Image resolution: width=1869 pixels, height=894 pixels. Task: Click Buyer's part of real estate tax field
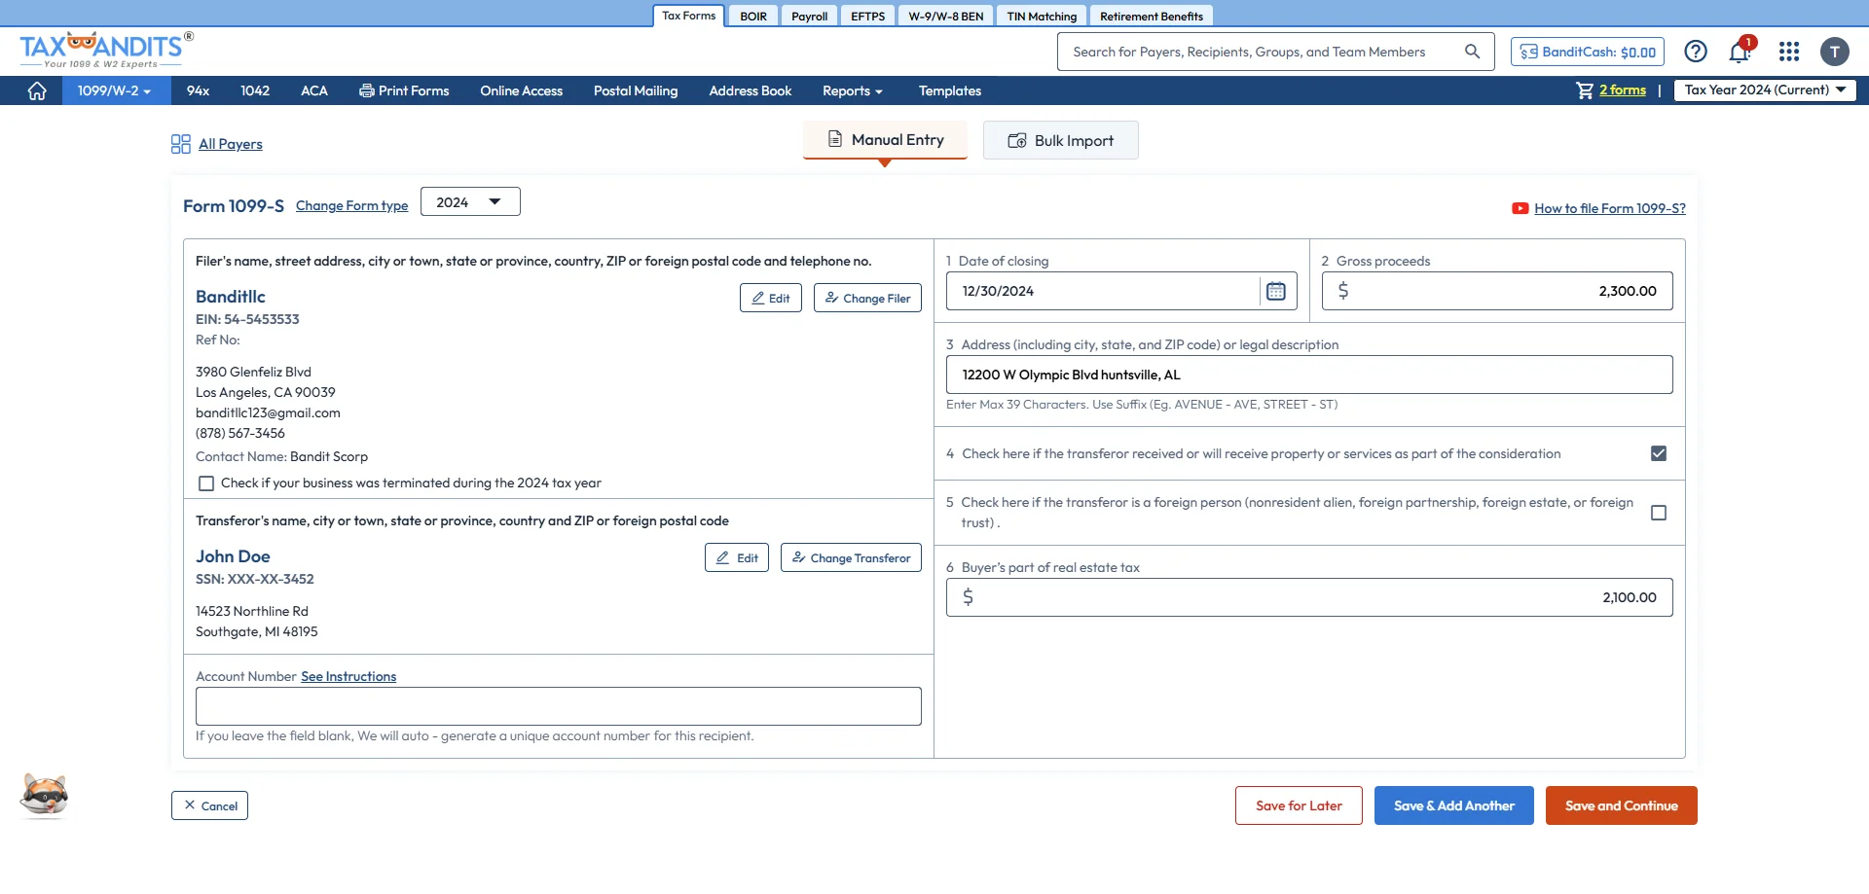(x=1309, y=597)
